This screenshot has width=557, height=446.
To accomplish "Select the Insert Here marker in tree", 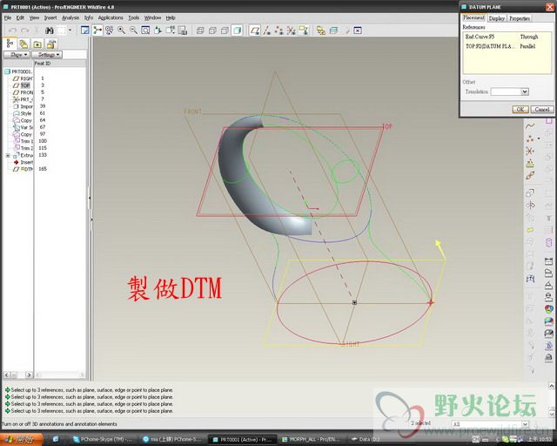I will coord(23,162).
